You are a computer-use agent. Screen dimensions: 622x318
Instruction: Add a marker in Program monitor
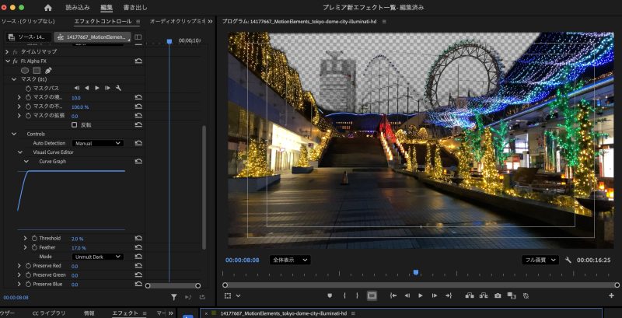click(x=330, y=295)
